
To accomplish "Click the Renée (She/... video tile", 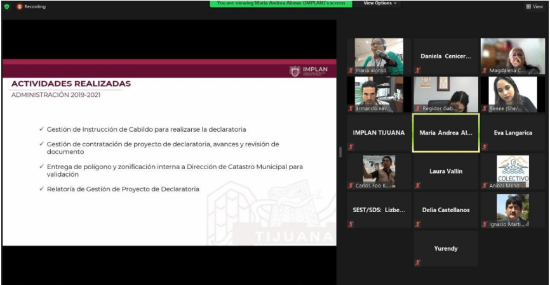I will coord(513,94).
